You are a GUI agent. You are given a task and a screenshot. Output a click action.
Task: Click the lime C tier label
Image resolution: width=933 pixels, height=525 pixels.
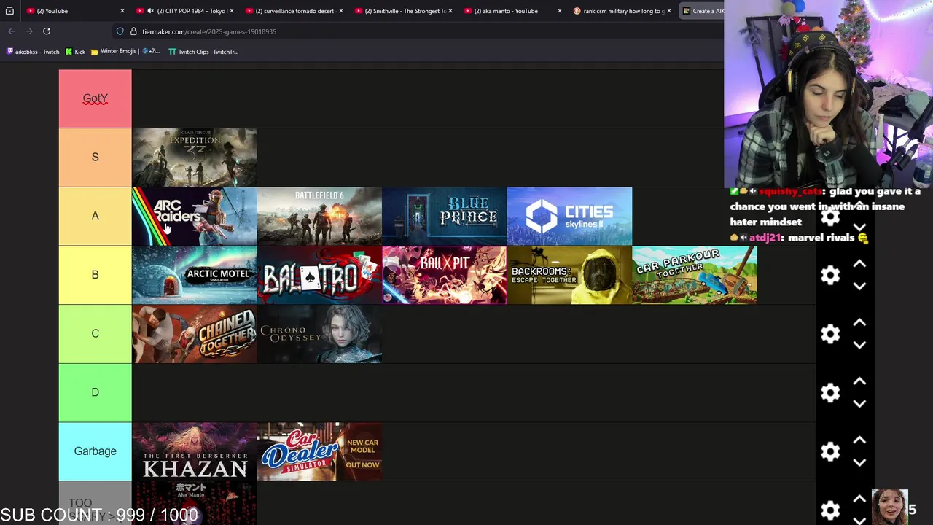point(95,334)
